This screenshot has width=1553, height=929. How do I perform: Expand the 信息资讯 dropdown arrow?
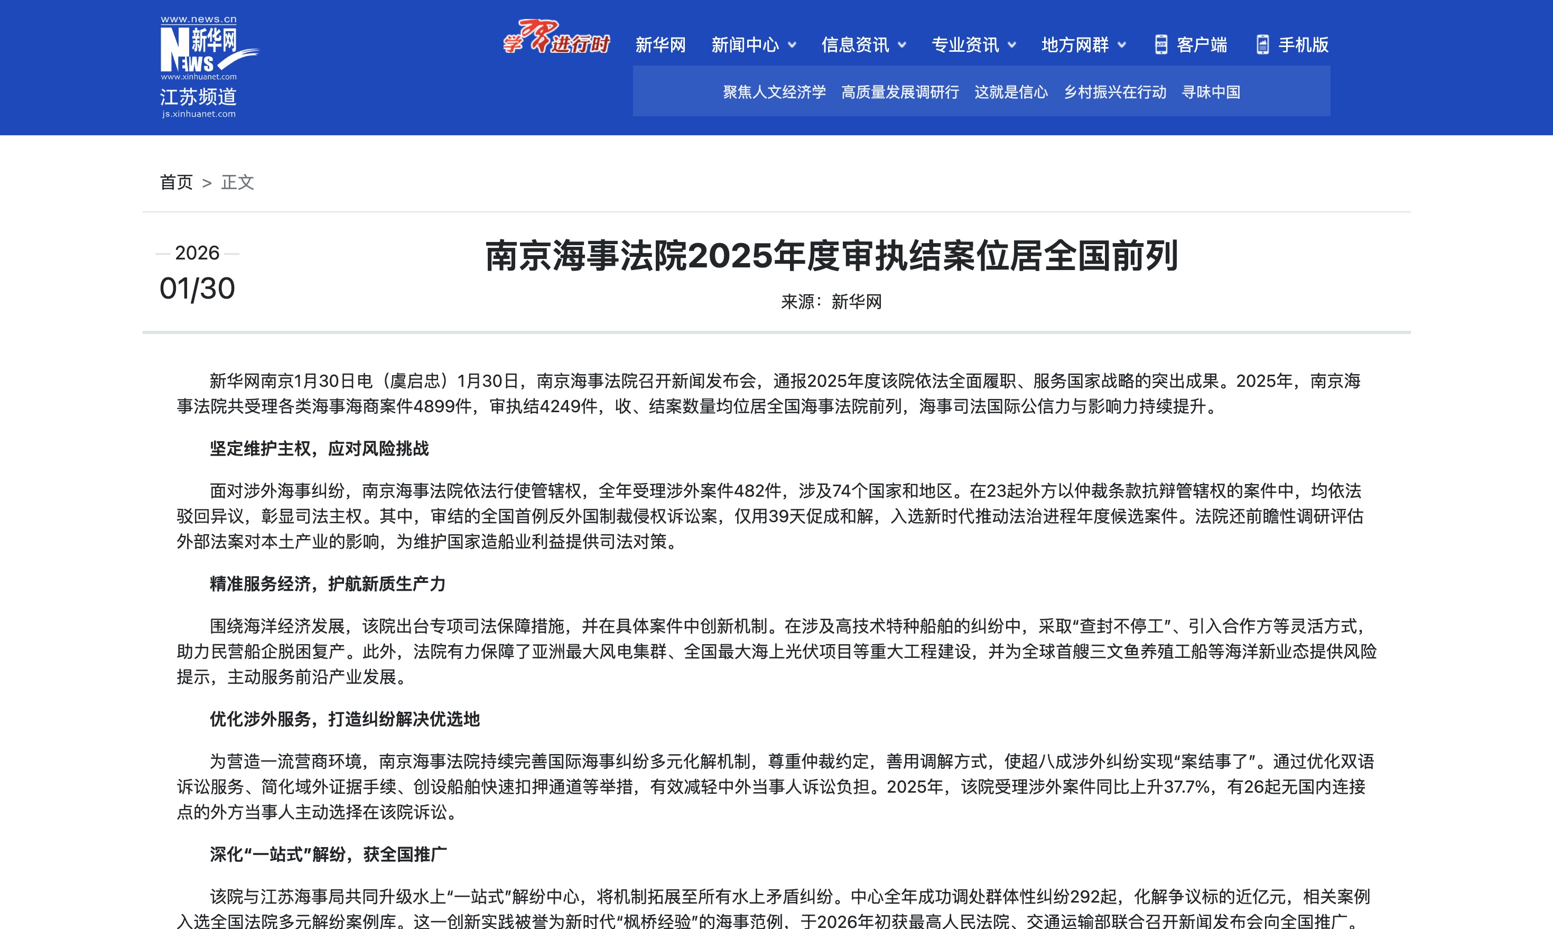(x=902, y=45)
